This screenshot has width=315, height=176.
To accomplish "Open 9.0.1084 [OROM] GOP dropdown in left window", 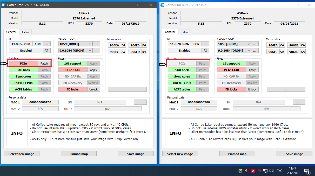I will [x=75, y=51].
